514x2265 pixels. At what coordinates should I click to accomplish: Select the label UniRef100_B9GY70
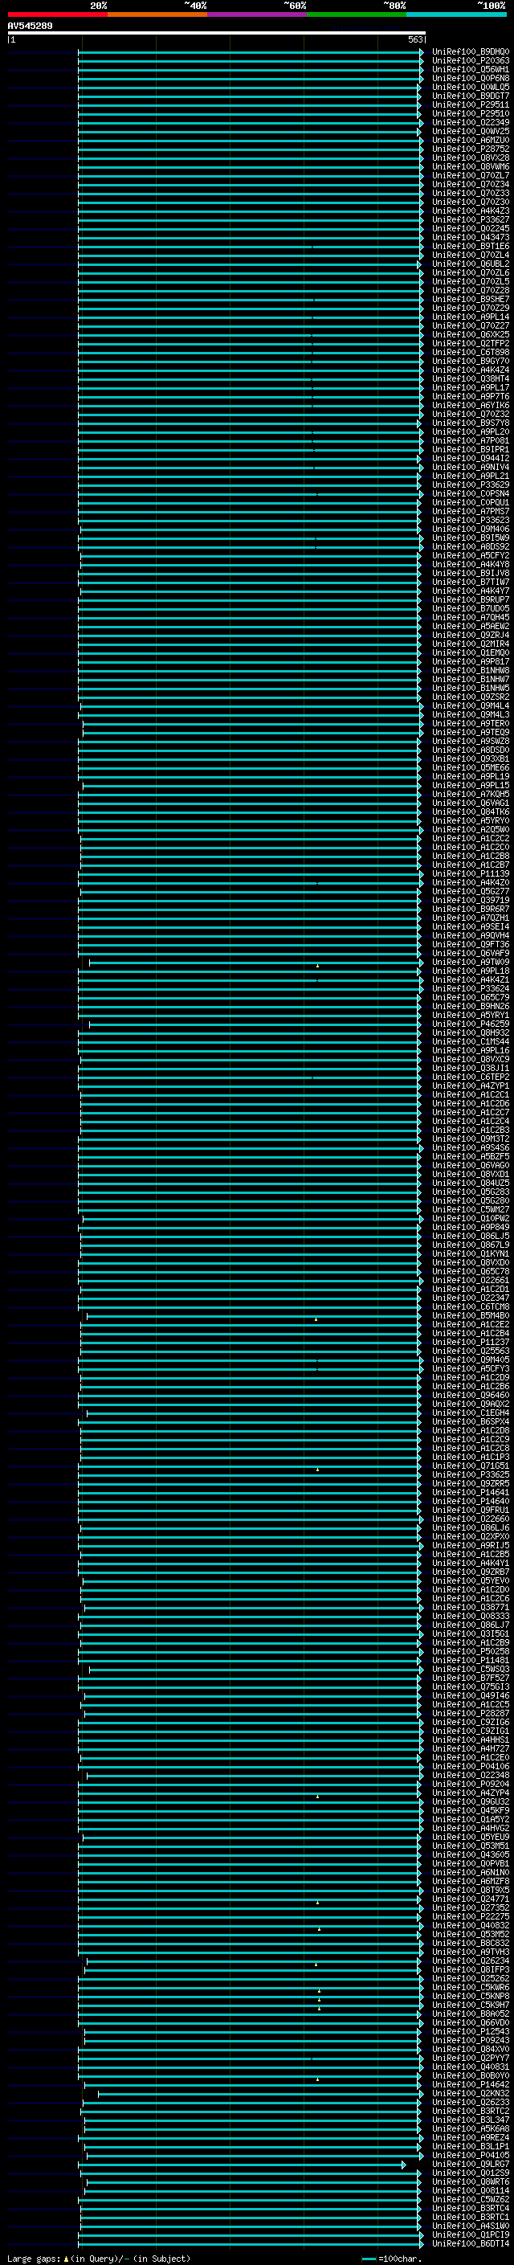(470, 362)
